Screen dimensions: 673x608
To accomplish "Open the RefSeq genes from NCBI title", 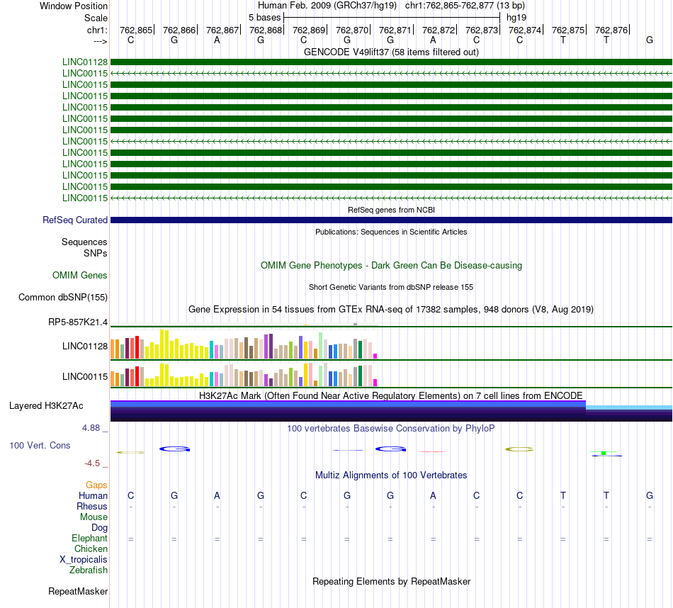I will 391,210.
